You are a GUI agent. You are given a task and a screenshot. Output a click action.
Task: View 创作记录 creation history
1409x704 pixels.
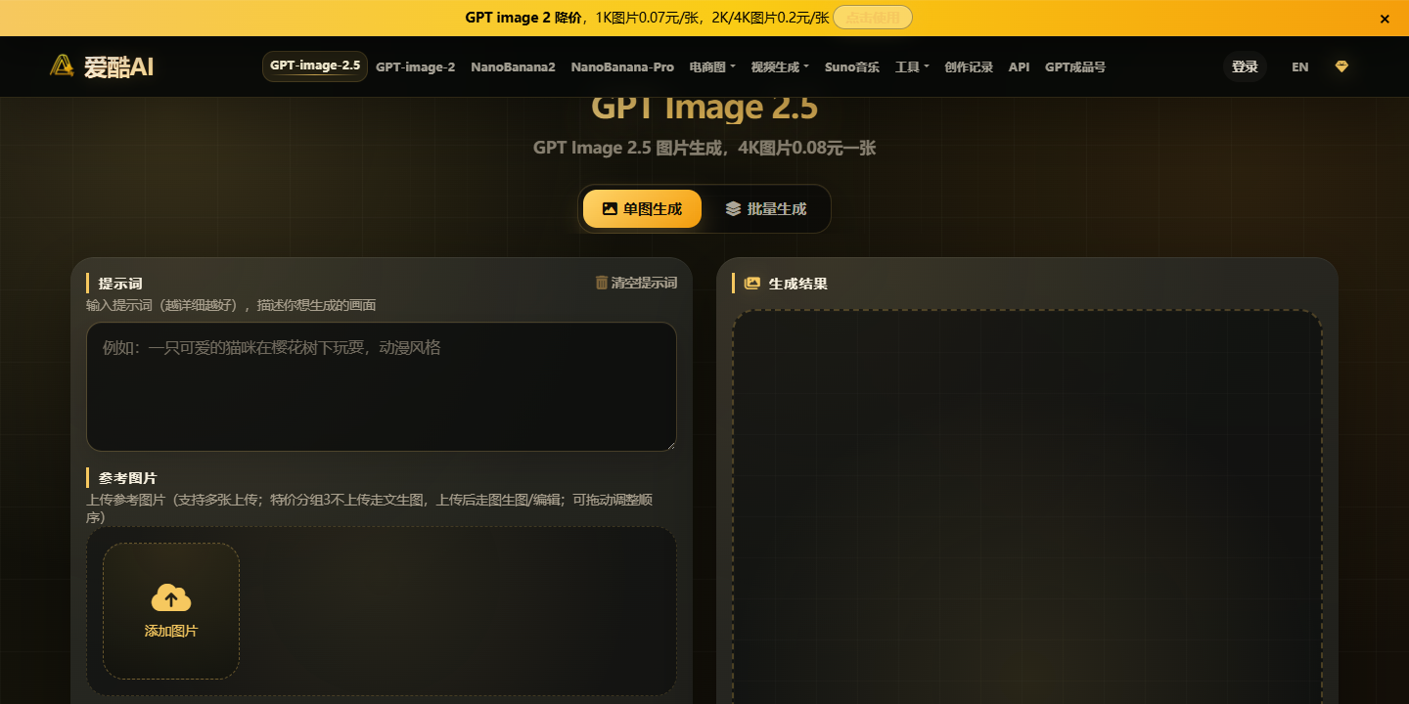tap(969, 66)
